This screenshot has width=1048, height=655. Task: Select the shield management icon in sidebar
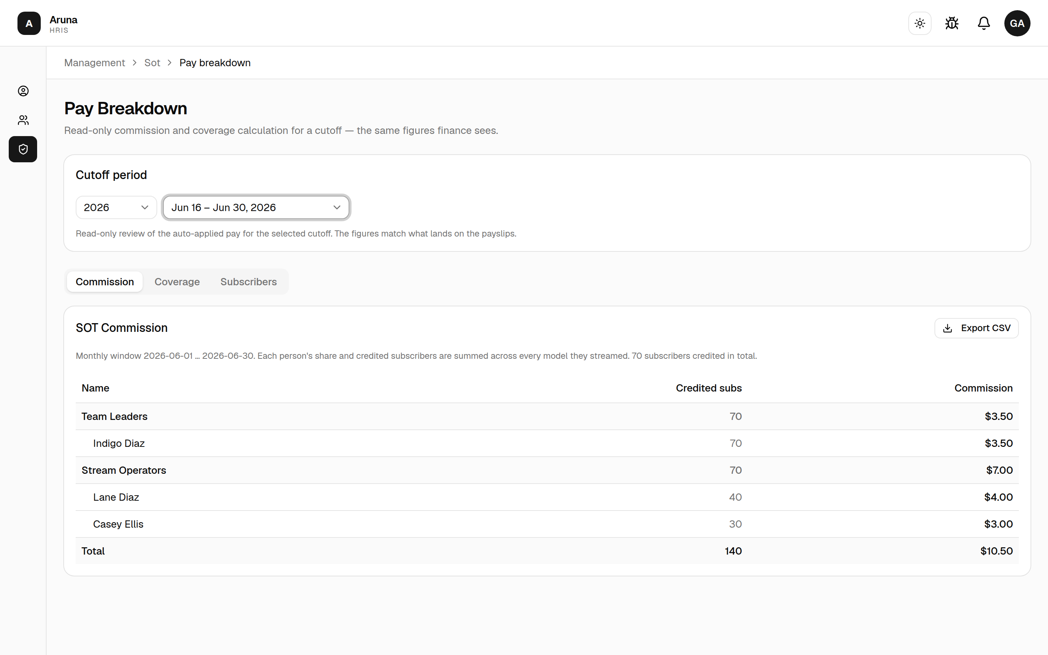23,150
